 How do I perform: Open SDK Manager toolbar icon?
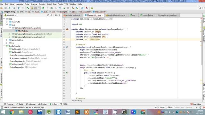77,8
